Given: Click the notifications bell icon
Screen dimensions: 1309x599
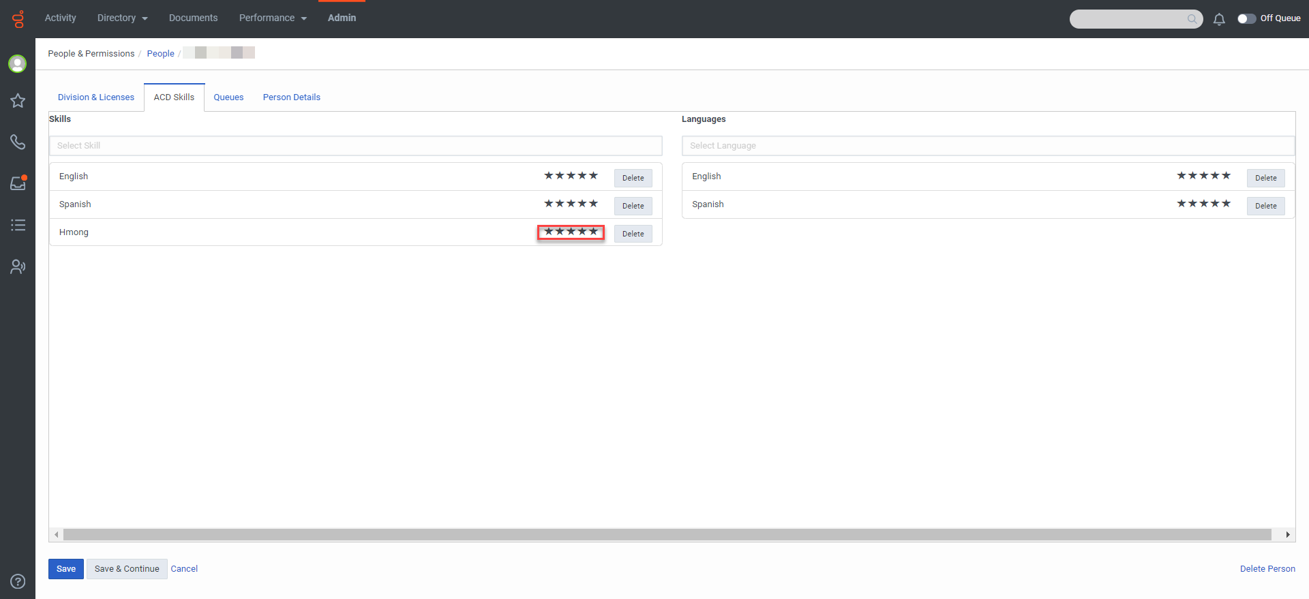Looking at the screenshot, I should pos(1219,19).
